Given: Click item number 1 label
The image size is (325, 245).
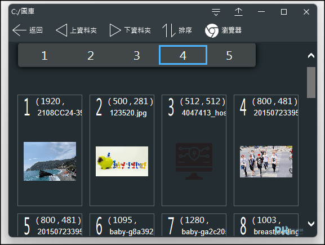Looking at the screenshot, I should click(27, 107).
